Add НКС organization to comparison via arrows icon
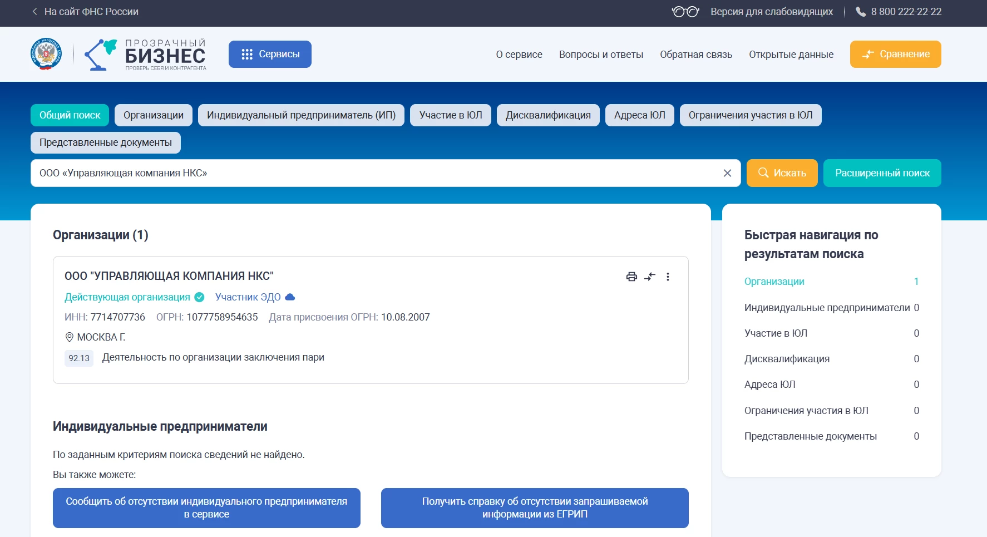Viewport: 987px width, 537px height. [x=650, y=277]
